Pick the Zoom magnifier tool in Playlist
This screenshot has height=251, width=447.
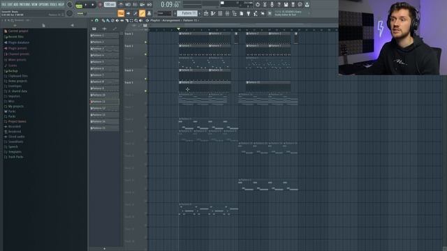click(x=136, y=20)
